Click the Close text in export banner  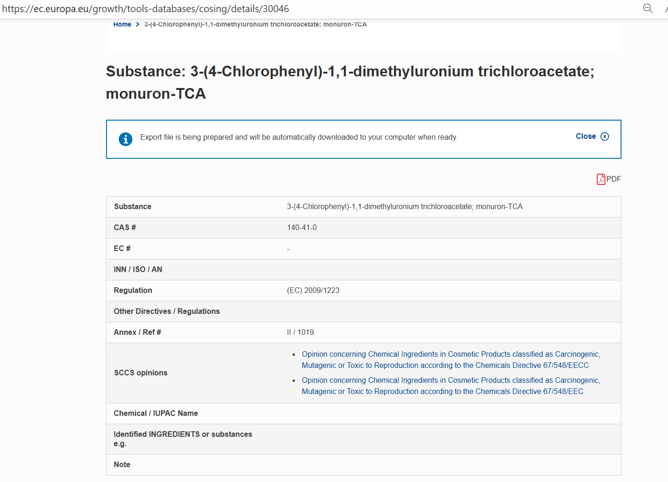[x=586, y=136]
